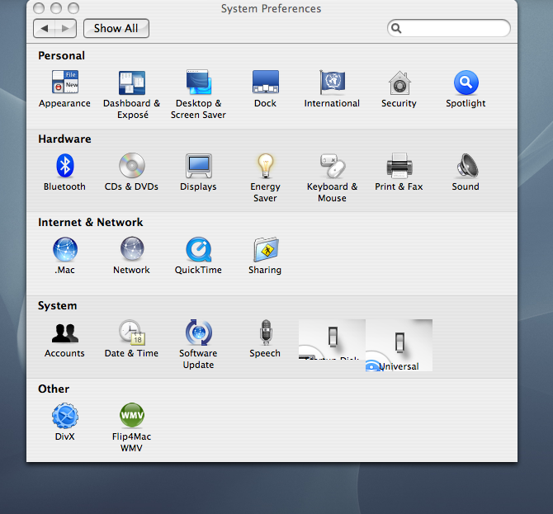Viewport: 553px width, 514px height.
Task: Click the magnifying glass search icon
Action: 396,28
